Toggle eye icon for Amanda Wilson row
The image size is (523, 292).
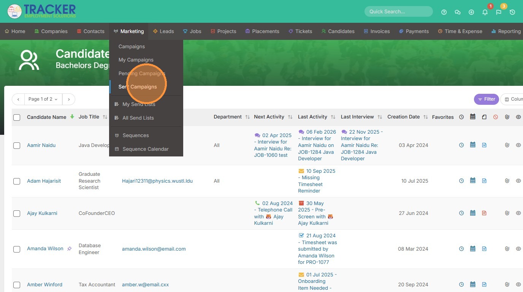[x=518, y=249]
